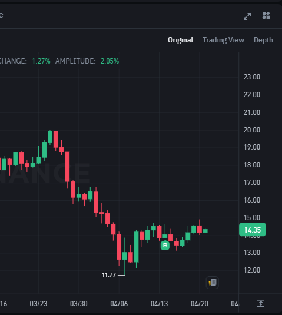Switch to the Original chart tab
The width and height of the screenshot is (282, 315).
pyautogui.click(x=180, y=40)
